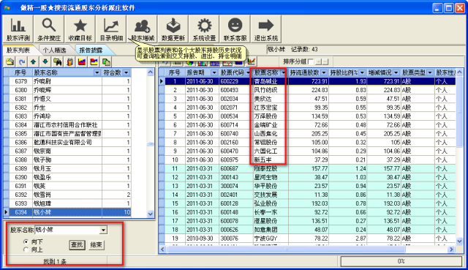The width and height of the screenshot is (468, 270).
Task: Open the 目录明细 trend chart tool
Action: (x=111, y=29)
